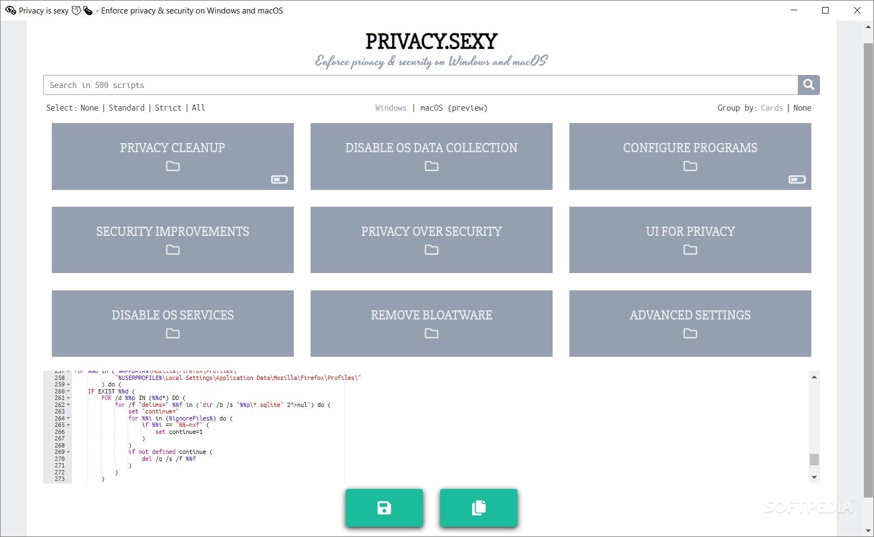
Task: Group scripts by Cards
Action: pyautogui.click(x=772, y=108)
